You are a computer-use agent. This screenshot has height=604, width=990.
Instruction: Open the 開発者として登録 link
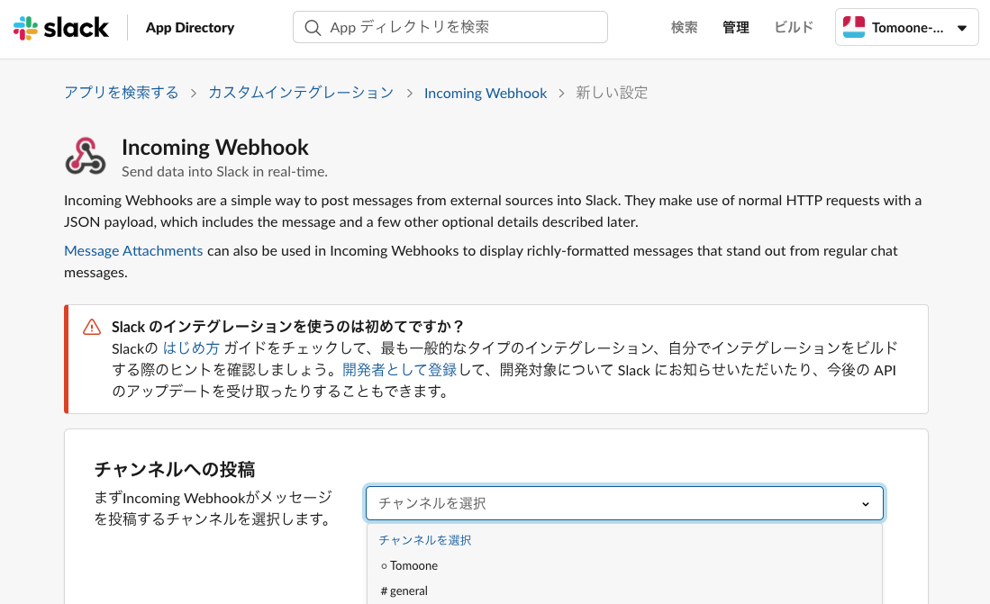tap(400, 370)
